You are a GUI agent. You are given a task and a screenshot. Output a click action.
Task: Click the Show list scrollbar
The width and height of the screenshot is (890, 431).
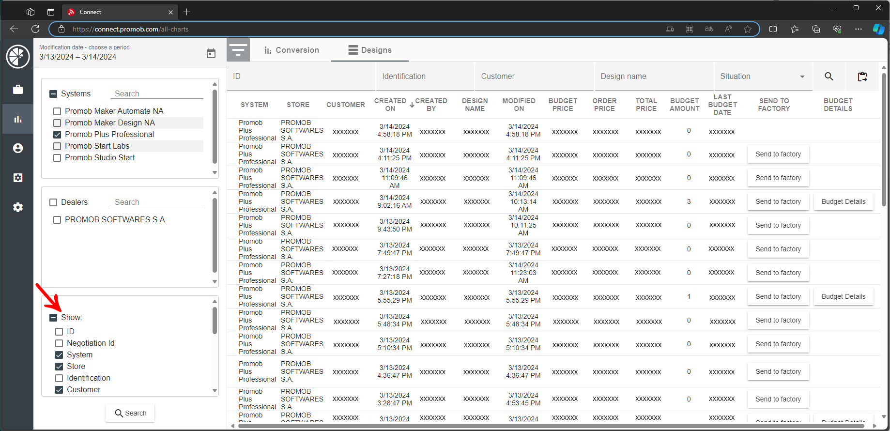[x=215, y=320]
